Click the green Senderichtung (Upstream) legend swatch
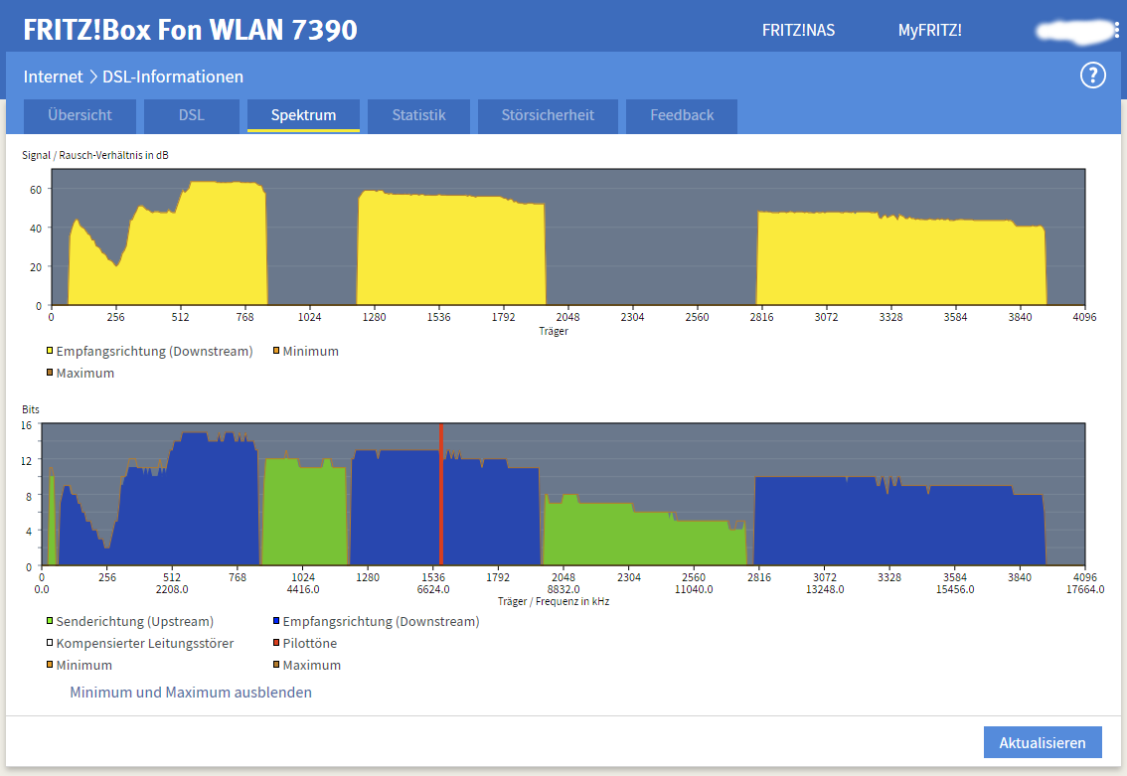 (x=50, y=622)
